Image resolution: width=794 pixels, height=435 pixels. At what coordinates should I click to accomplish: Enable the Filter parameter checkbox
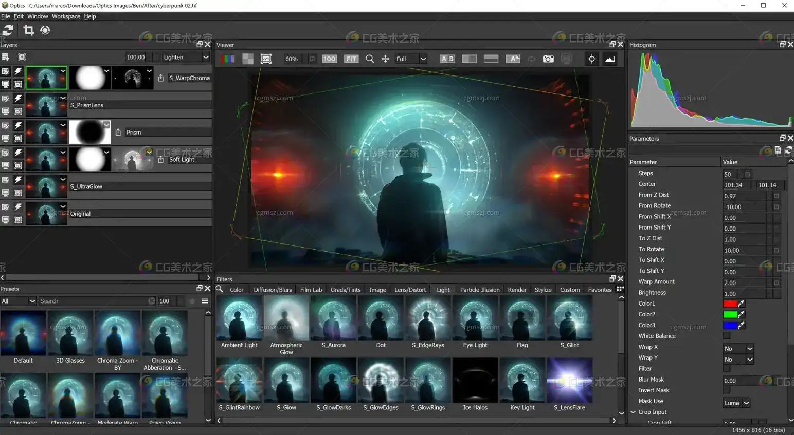[727, 368]
